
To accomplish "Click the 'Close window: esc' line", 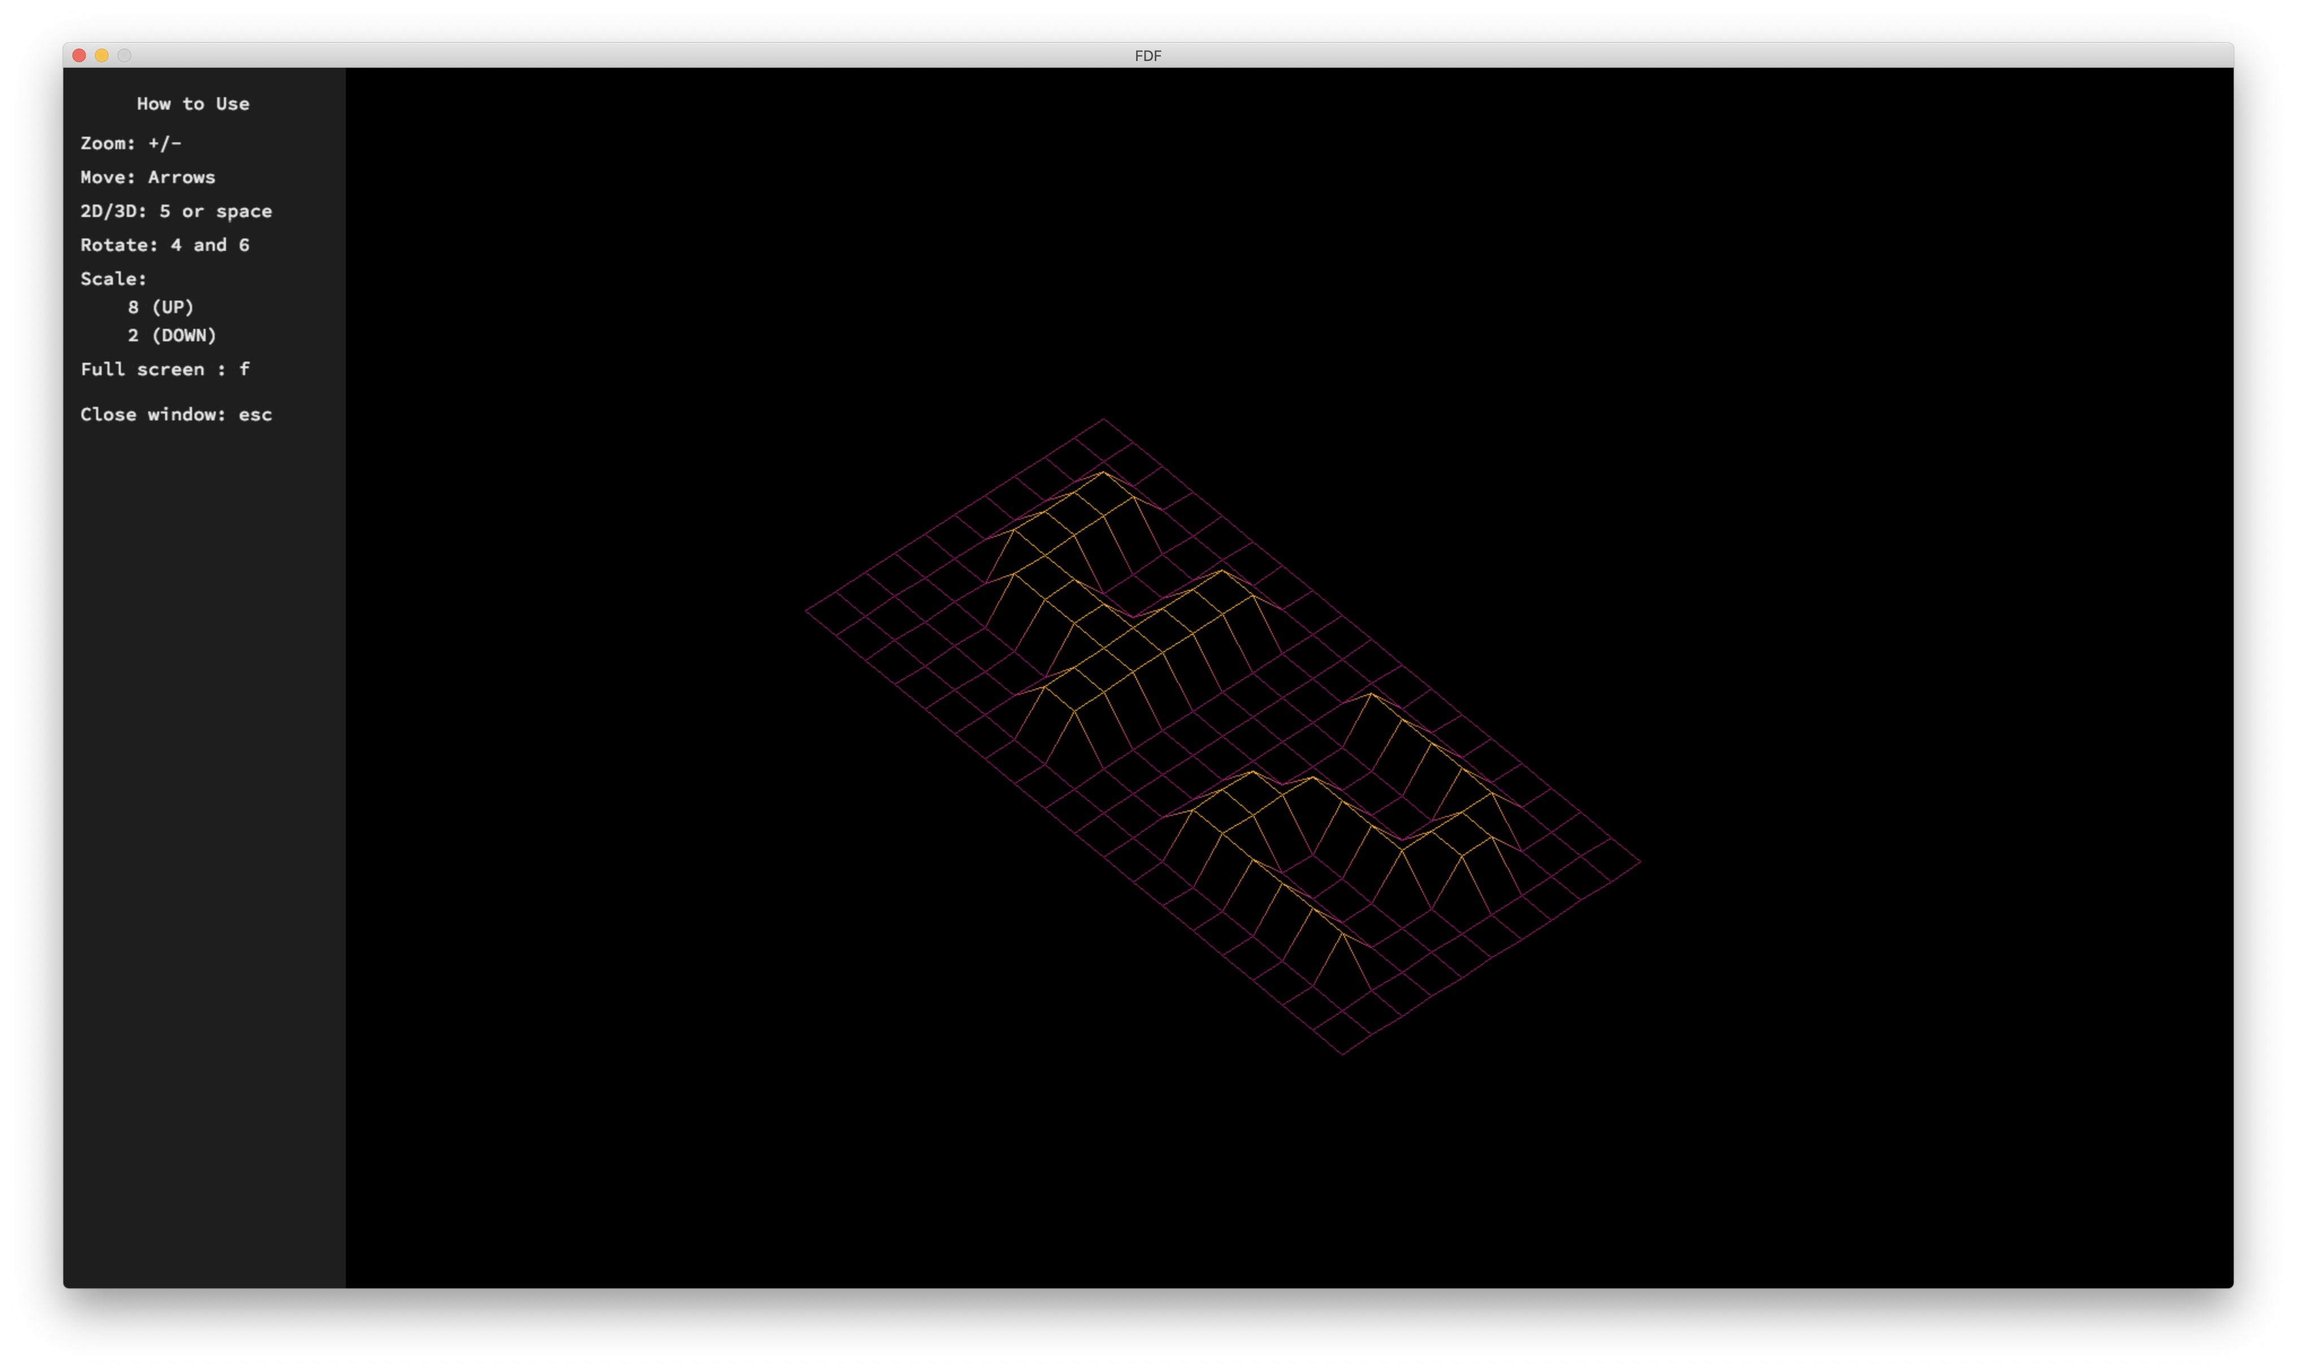I will pyautogui.click(x=176, y=414).
